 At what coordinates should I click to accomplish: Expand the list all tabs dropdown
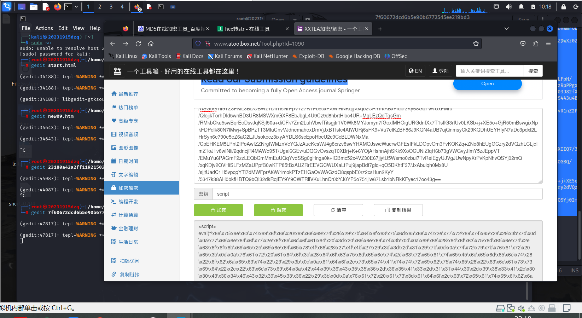tap(507, 29)
